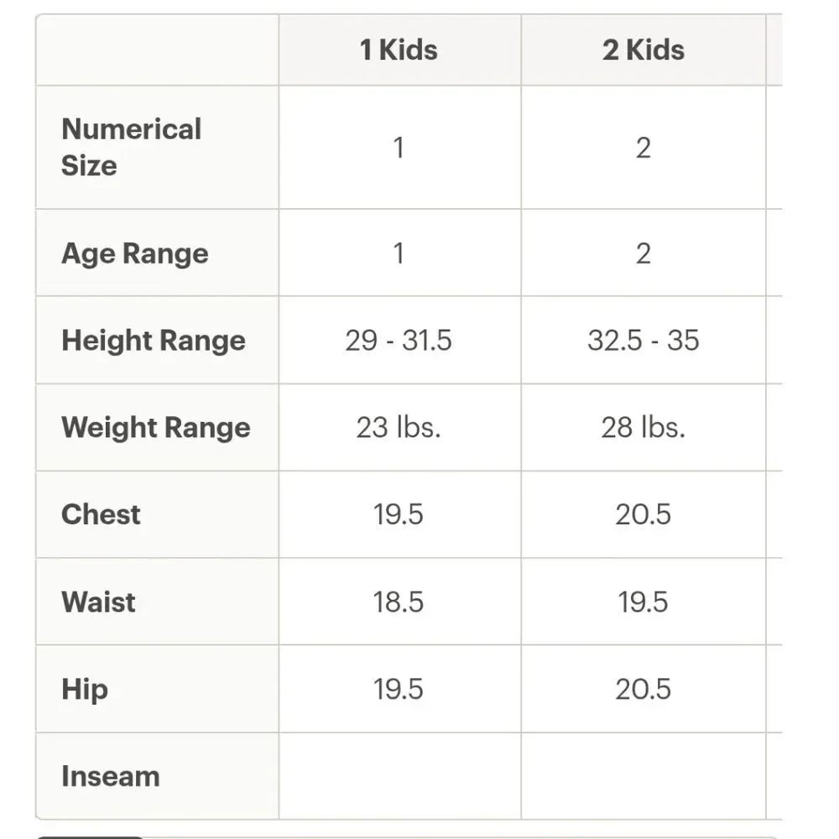This screenshot has width=839, height=839.
Task: Select the 1 Kids column header
Action: (399, 50)
